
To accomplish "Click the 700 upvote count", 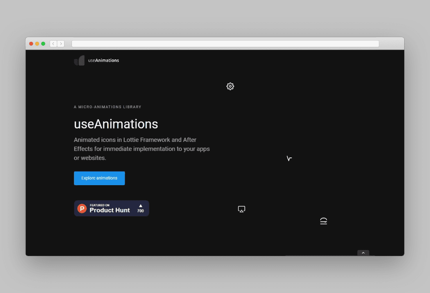I will (140, 211).
